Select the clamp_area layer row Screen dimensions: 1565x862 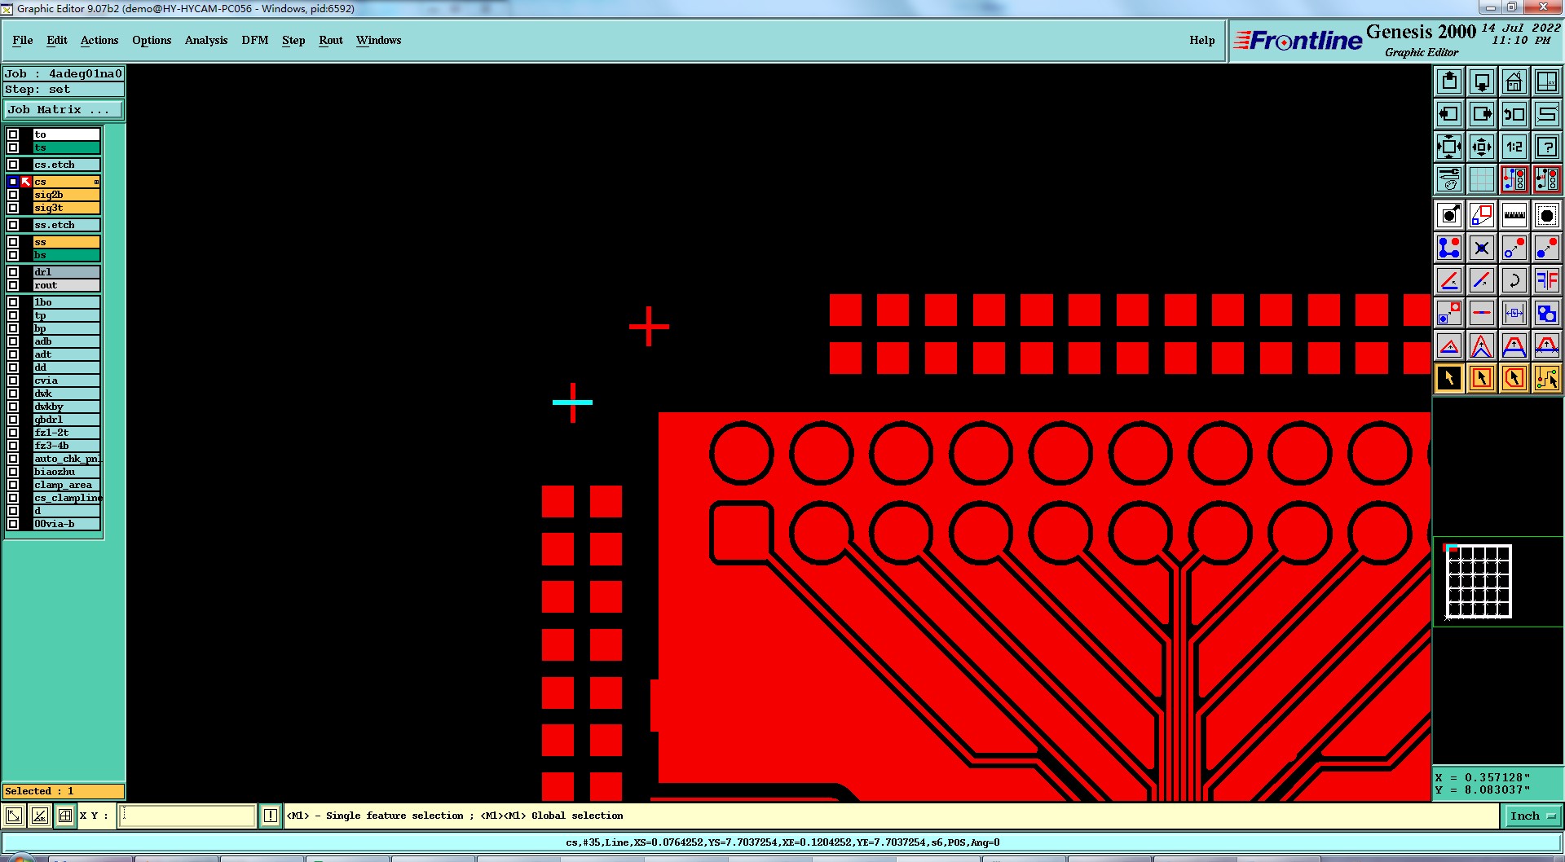66,485
